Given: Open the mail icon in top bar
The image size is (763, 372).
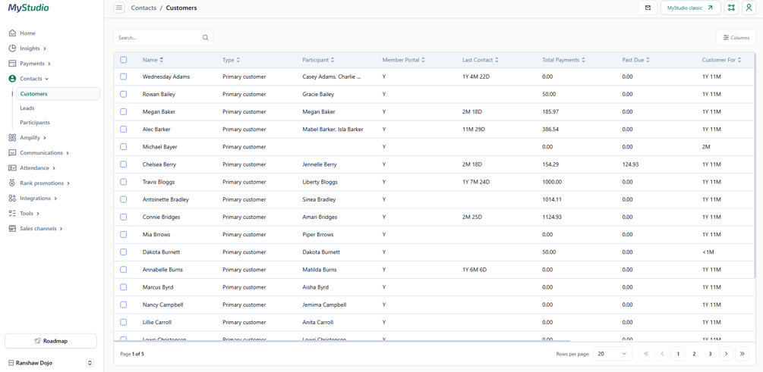Looking at the screenshot, I should click(x=648, y=8).
